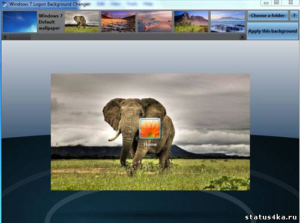Viewport: 300px width, 223px height.
Task: Select the orange desert landscape thumbnail
Action: pyautogui.click(x=118, y=22)
